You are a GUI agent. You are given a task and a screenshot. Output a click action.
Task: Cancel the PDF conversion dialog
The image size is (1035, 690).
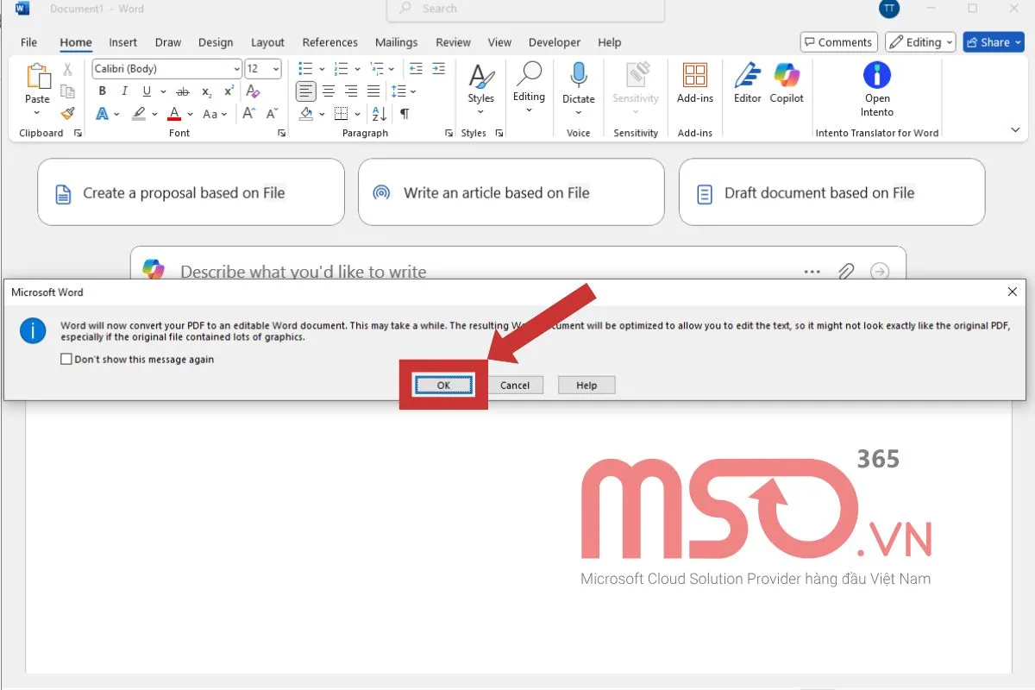click(515, 386)
